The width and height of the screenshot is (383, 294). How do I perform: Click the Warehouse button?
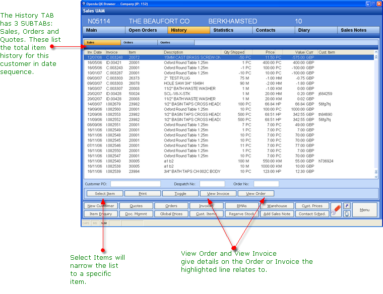click(277, 206)
